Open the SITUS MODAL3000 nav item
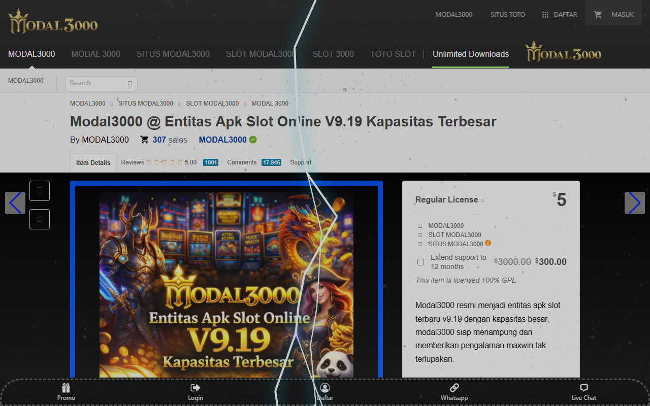This screenshot has height=406, width=650. (x=173, y=54)
